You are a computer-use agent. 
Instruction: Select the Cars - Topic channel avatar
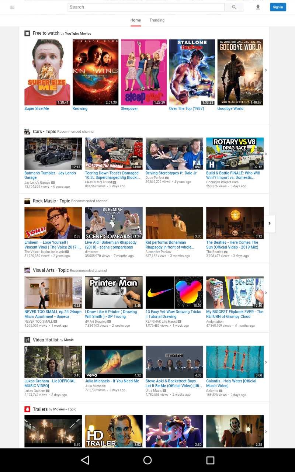pyautogui.click(x=27, y=131)
